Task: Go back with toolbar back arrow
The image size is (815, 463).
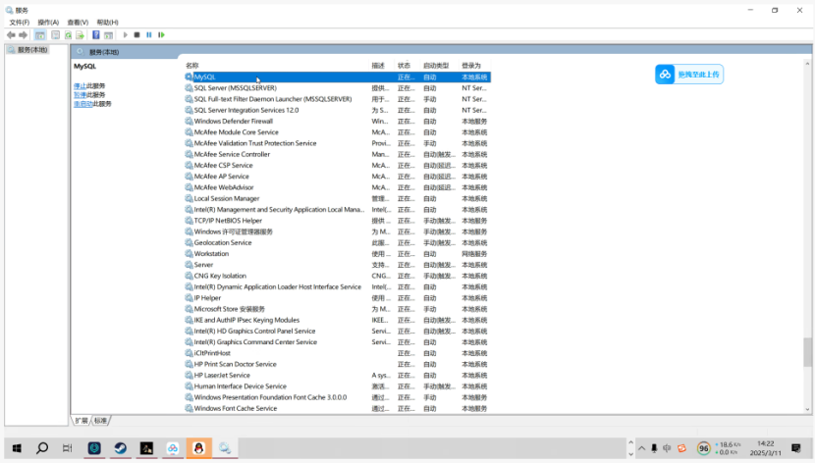Action: coord(11,34)
